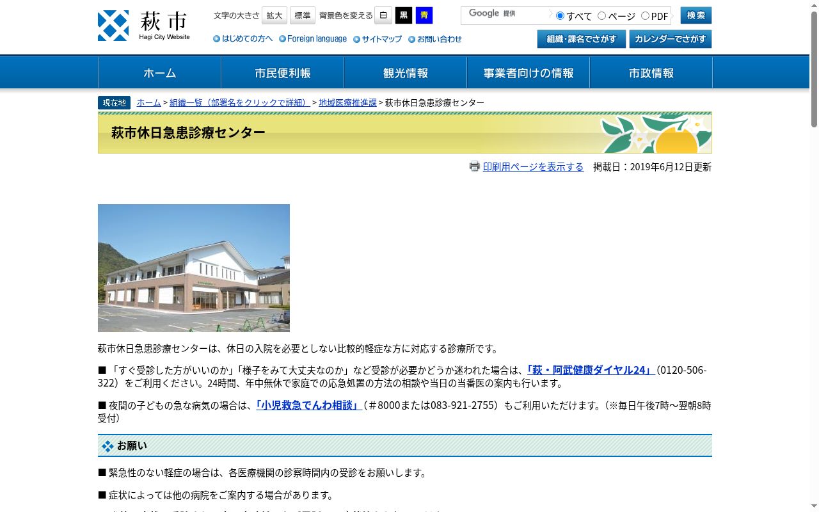This screenshot has height=512, width=819.
Task: Select the すべて radio button
Action: (x=560, y=16)
